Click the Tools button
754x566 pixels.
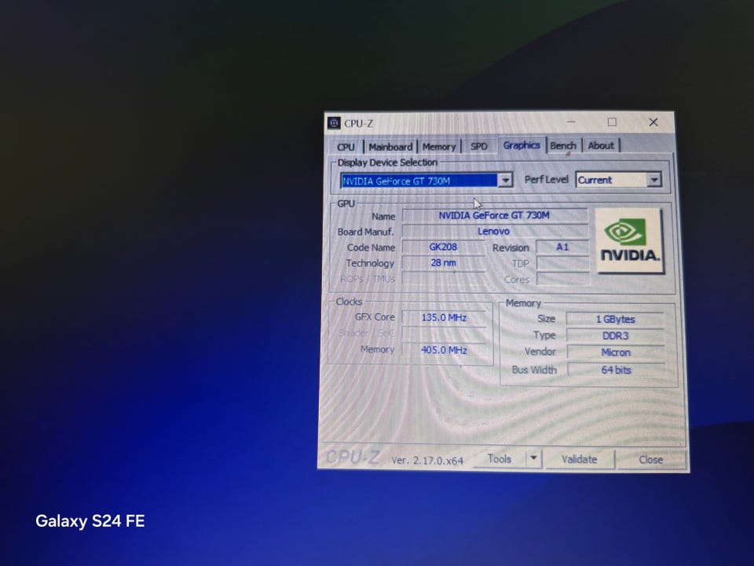(500, 459)
